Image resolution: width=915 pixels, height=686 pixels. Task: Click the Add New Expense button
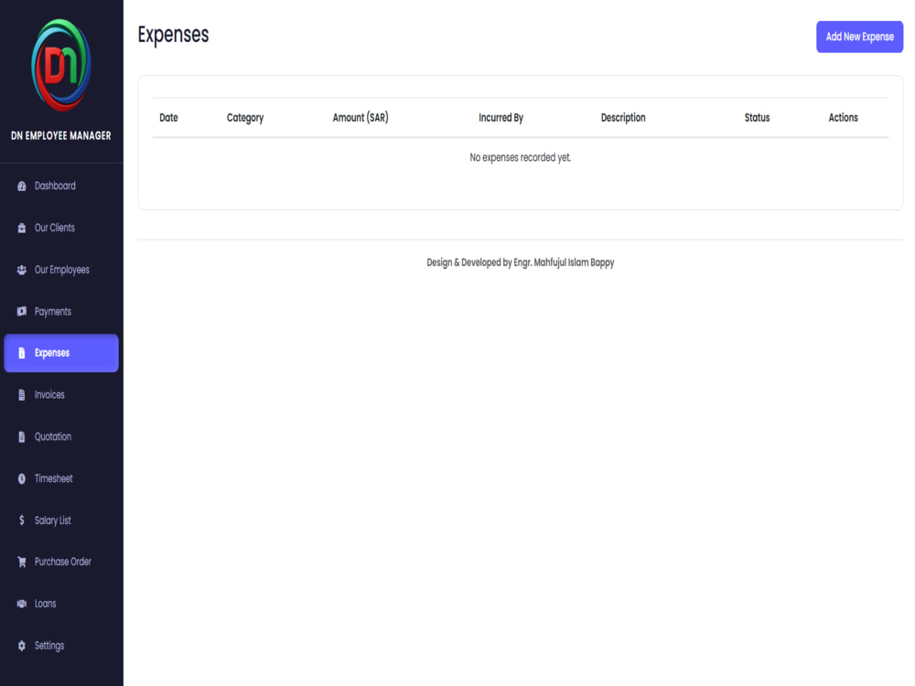[859, 37]
